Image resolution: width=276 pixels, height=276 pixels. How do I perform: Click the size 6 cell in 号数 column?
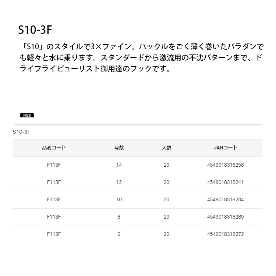119,234
